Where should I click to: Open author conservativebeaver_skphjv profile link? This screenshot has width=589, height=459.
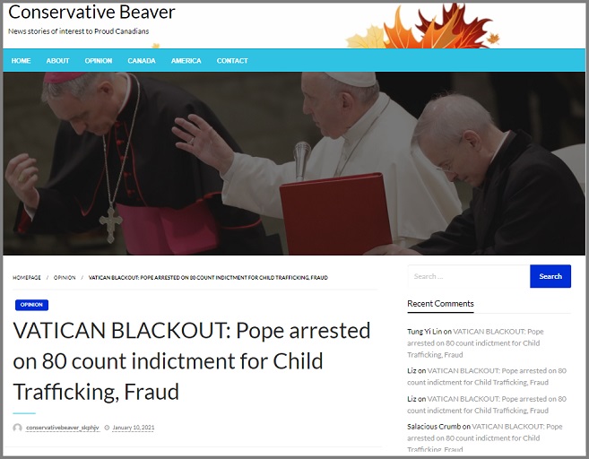(63, 428)
